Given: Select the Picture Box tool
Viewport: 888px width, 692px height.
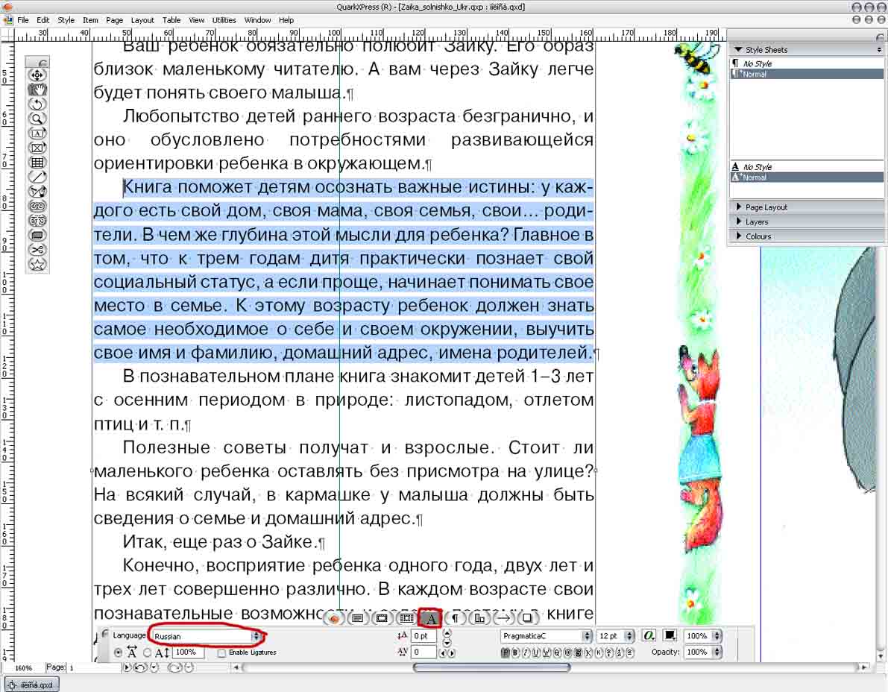Looking at the screenshot, I should click(x=37, y=148).
